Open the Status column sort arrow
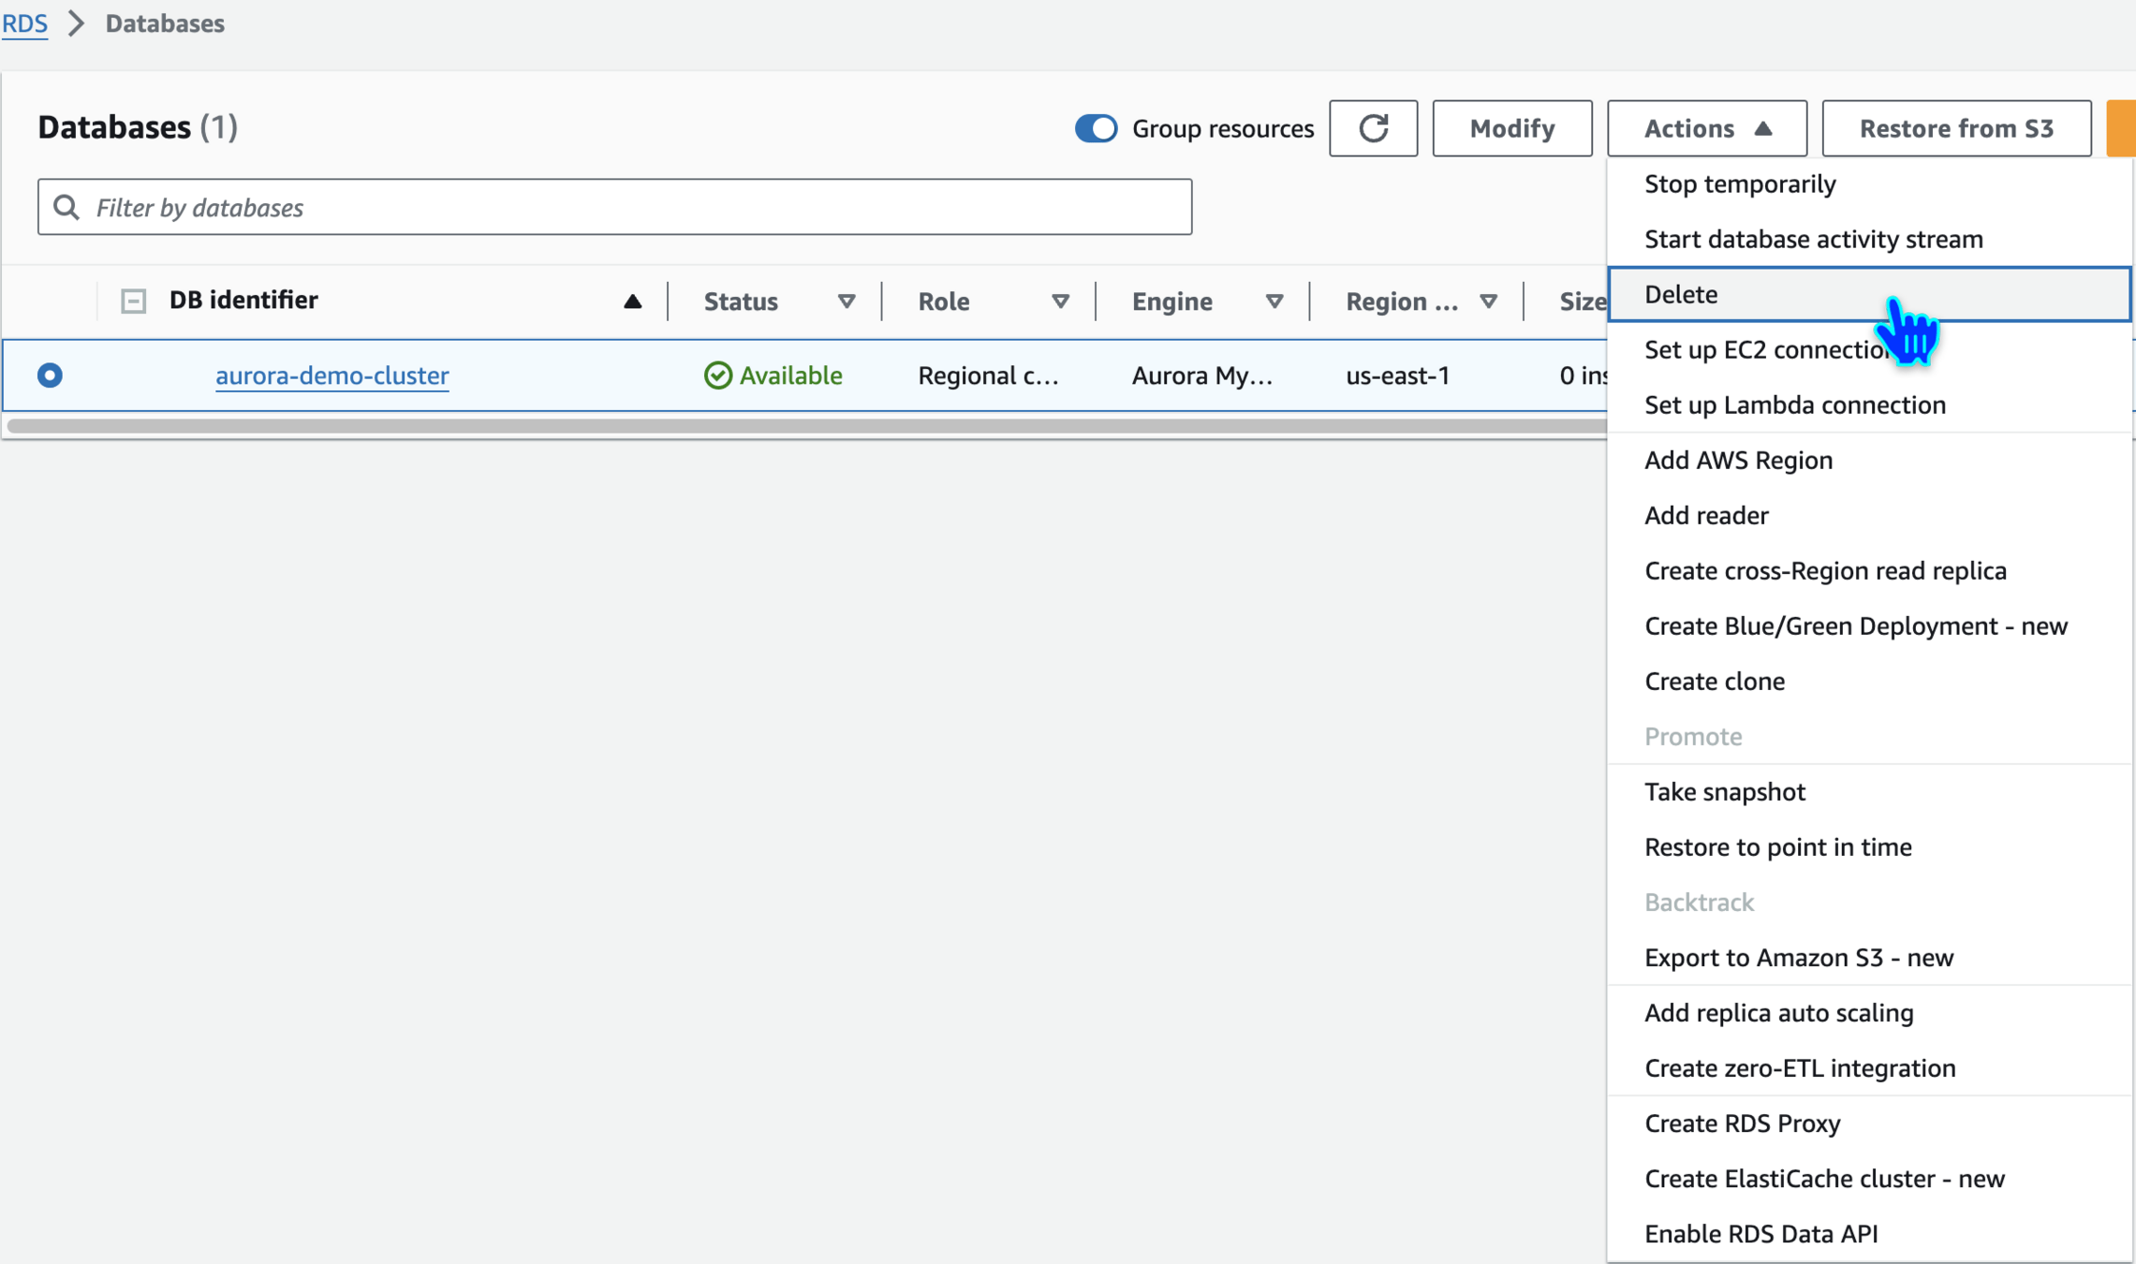Viewport: 2136px width, 1264px height. click(846, 301)
